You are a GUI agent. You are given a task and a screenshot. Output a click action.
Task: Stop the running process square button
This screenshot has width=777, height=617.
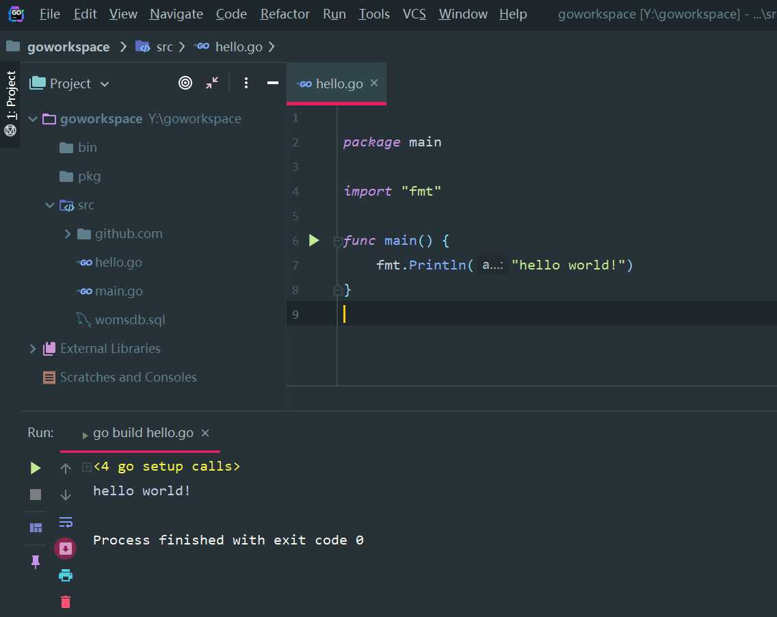coord(35,494)
